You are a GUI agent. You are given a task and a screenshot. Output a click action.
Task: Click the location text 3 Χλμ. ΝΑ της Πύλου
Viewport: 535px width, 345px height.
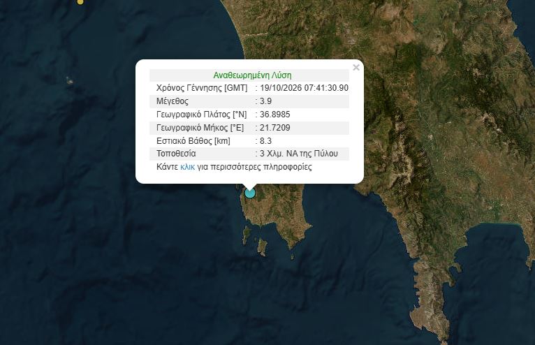(298, 154)
